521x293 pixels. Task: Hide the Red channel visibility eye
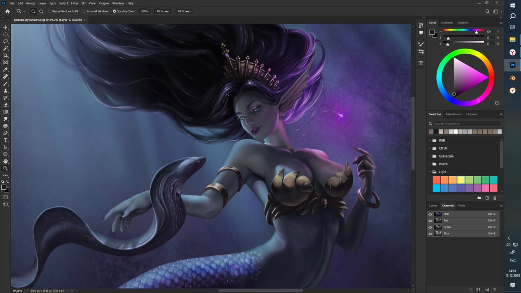click(430, 221)
